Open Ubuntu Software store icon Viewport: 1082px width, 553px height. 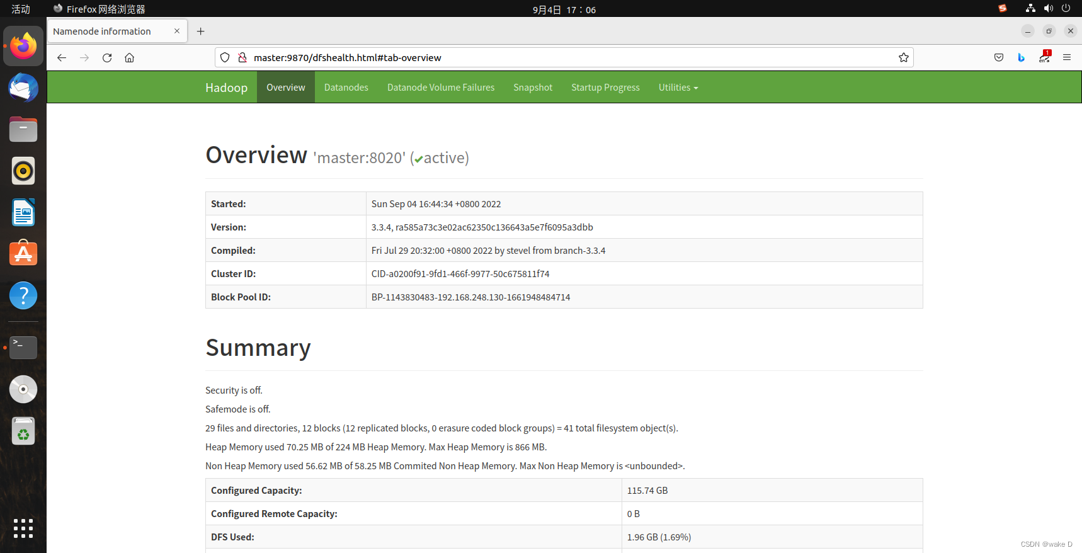tap(23, 253)
